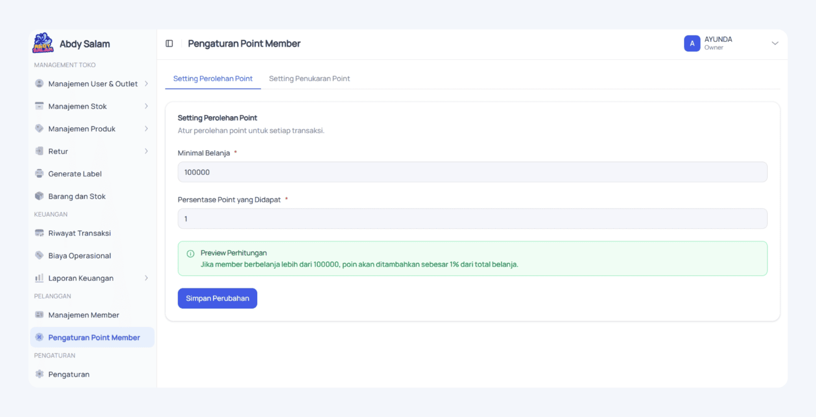Toggle the sidebar panel icon
The height and width of the screenshot is (417, 816).
click(x=169, y=43)
